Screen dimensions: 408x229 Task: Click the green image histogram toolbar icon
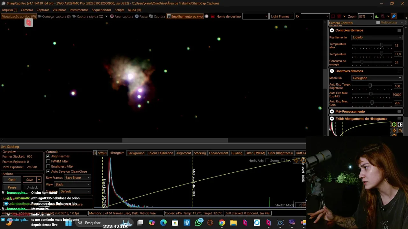click(377, 17)
